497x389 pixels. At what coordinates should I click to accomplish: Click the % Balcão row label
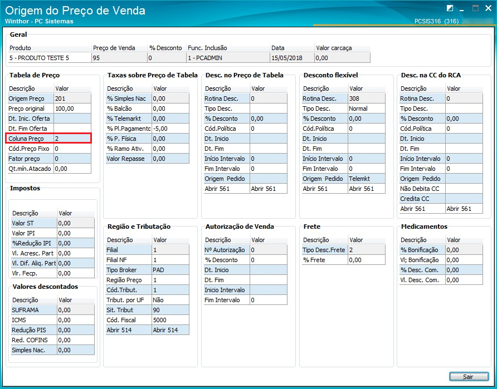tap(129, 109)
